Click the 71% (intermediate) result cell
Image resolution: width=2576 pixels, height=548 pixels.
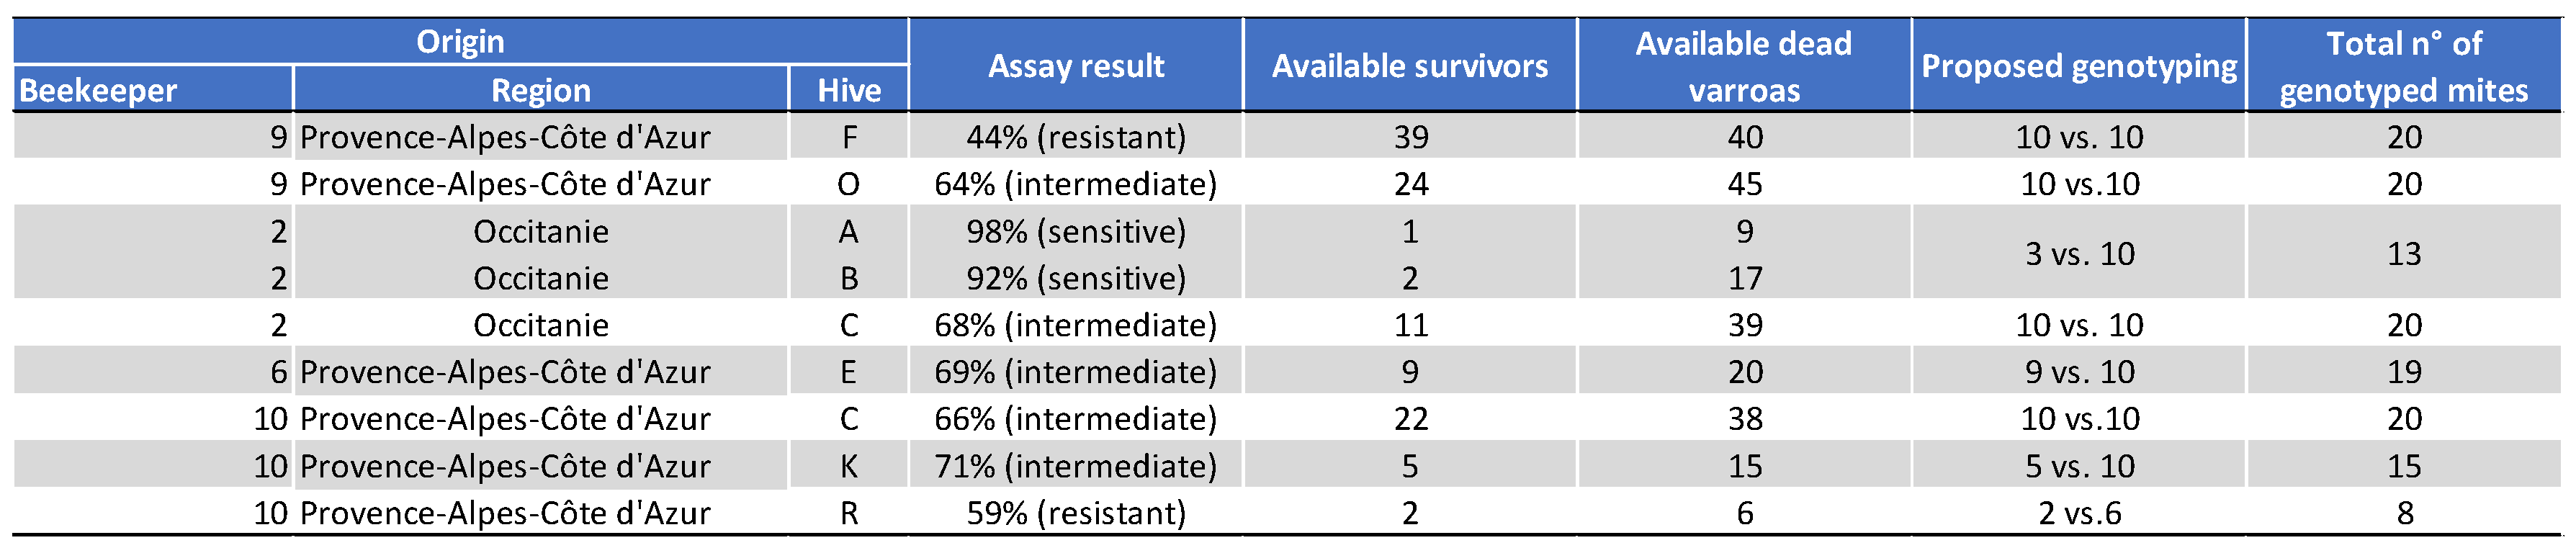click(x=1076, y=466)
